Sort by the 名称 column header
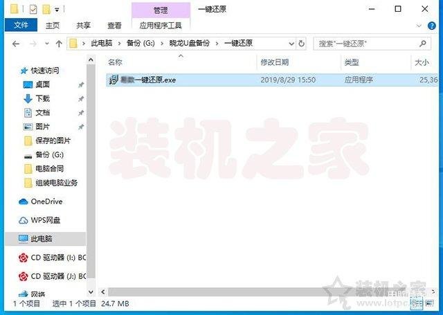The image size is (443, 315). coord(116,62)
